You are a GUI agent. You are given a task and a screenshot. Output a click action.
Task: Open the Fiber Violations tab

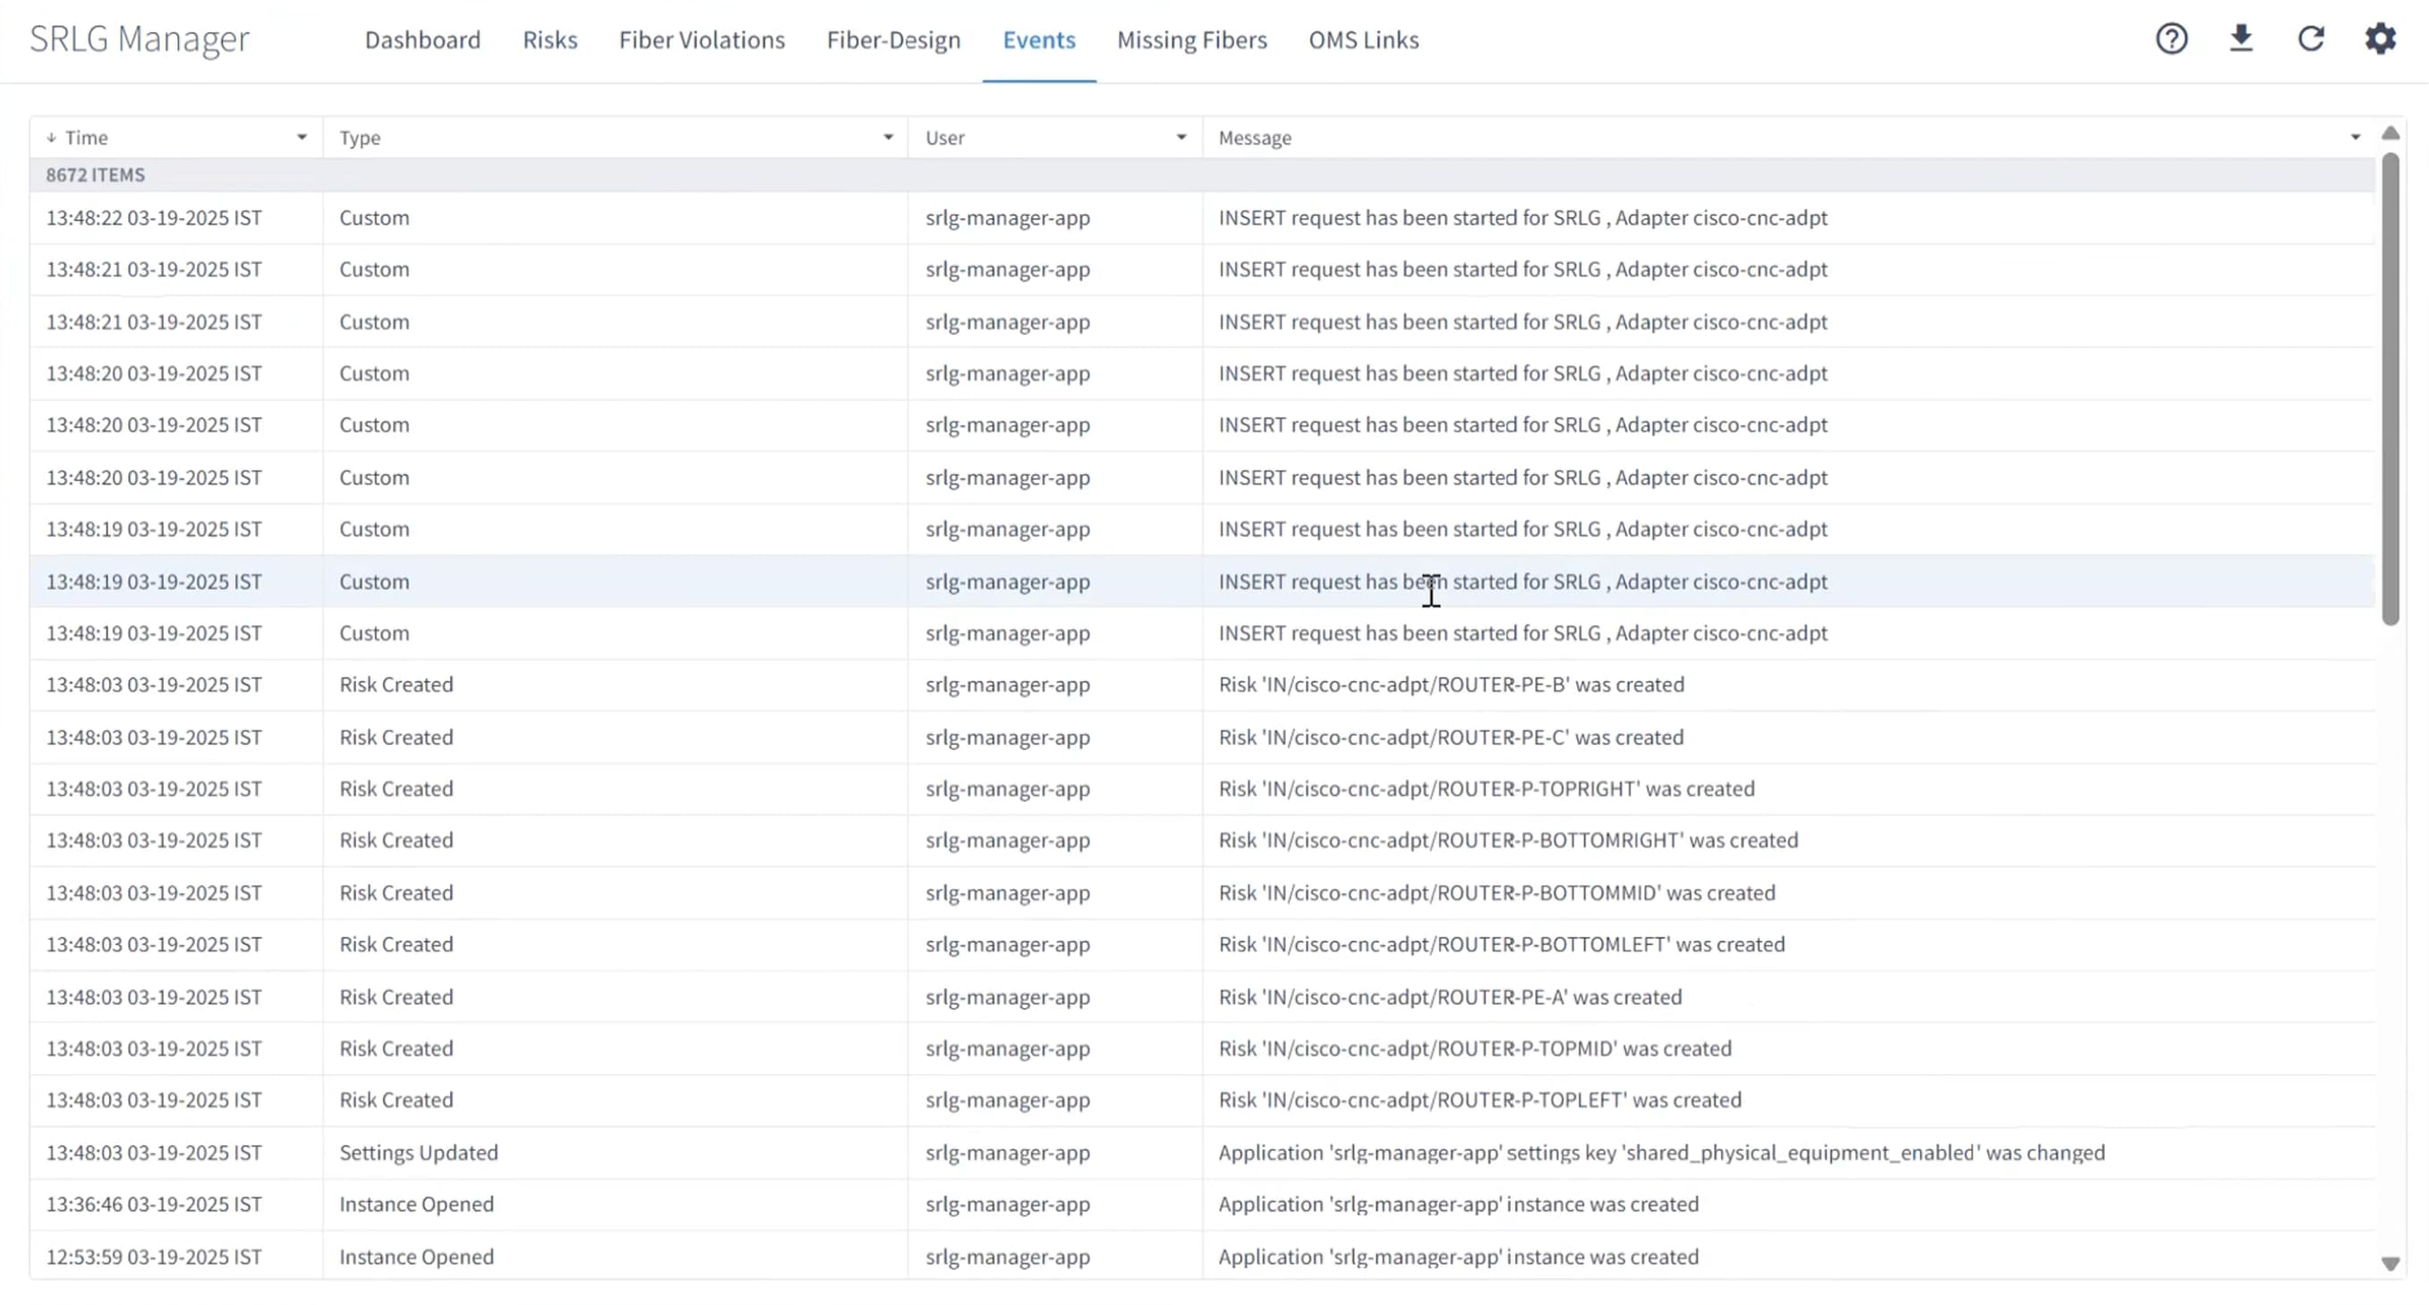[x=702, y=39]
